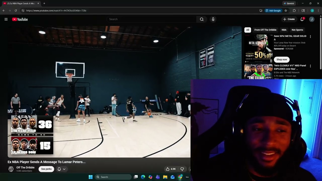Open the Gemini button in title bar
Screen dimensions: 322x181
tap(289, 4)
